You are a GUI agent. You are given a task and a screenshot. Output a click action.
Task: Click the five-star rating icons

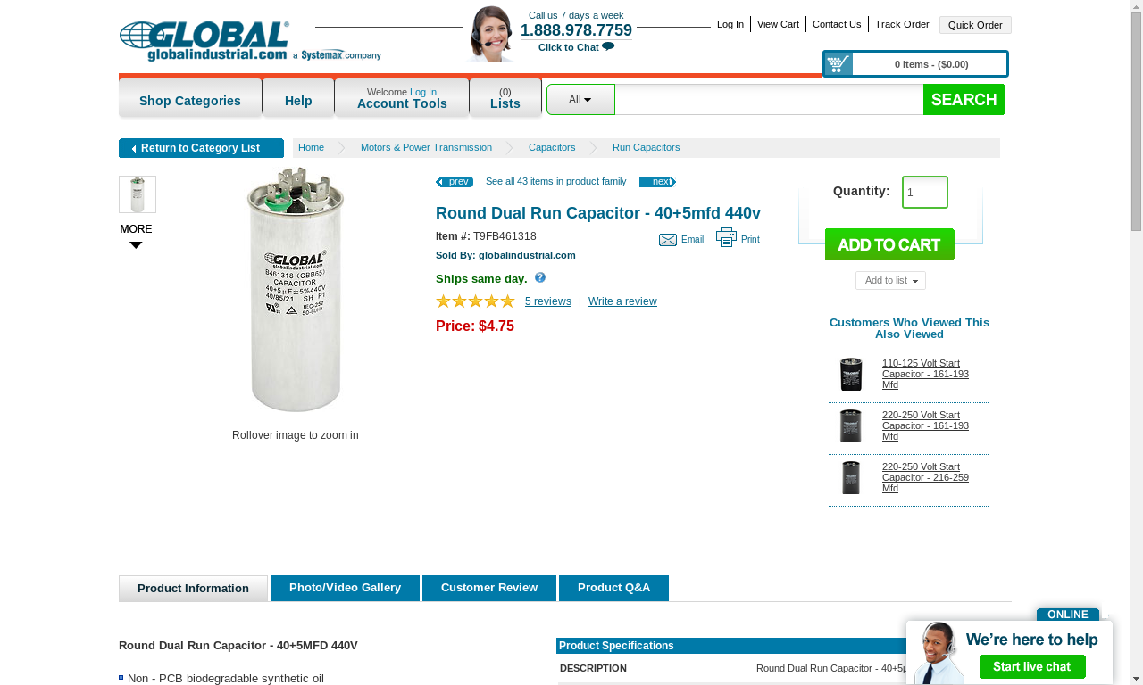coord(475,301)
